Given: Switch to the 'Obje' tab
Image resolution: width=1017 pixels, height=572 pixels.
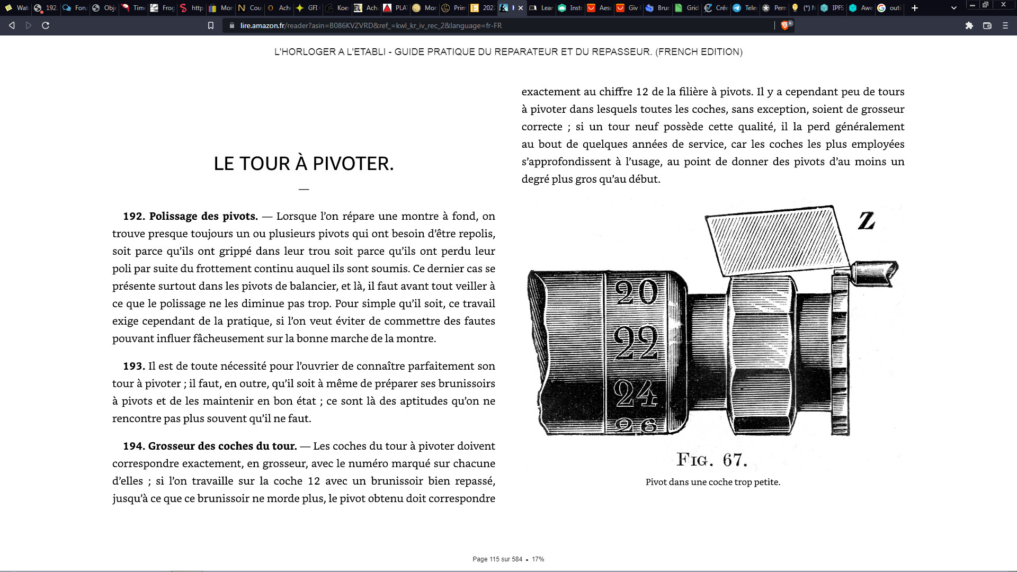Looking at the screenshot, I should point(103,8).
